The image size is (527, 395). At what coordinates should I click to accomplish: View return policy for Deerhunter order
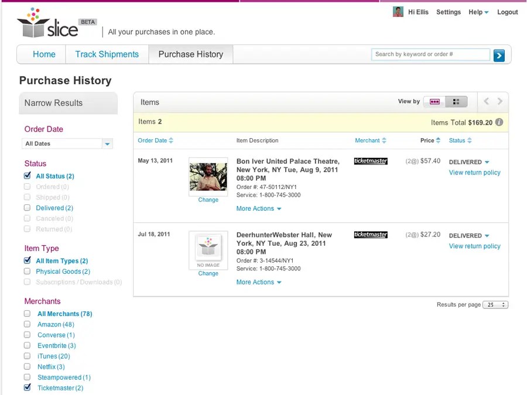pyautogui.click(x=474, y=246)
